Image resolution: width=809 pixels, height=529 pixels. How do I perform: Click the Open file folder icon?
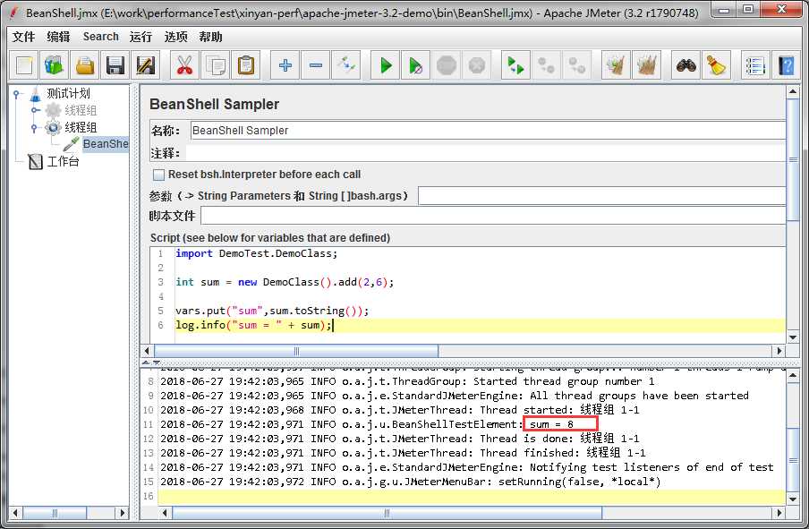click(x=85, y=65)
